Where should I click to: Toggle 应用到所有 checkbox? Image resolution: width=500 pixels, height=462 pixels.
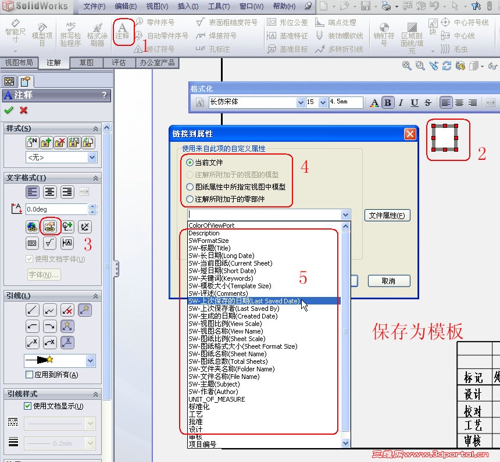click(29, 375)
